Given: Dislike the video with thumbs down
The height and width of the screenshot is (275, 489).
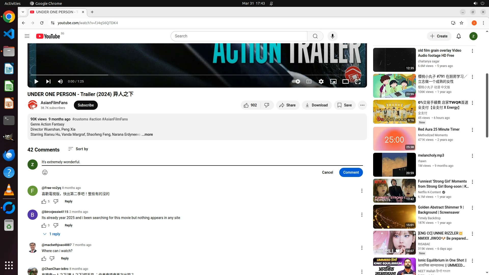Looking at the screenshot, I should [267, 105].
